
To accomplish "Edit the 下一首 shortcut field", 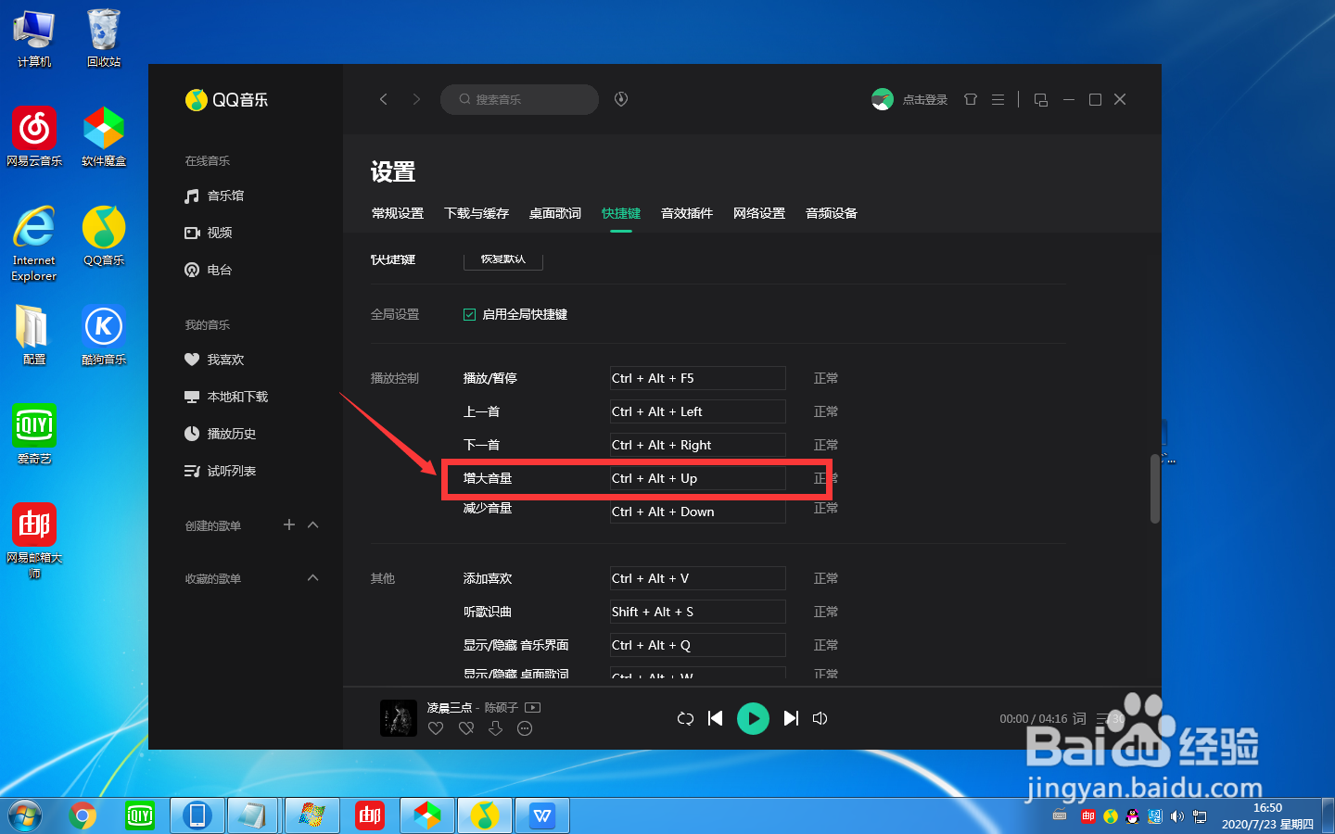I will tap(697, 445).
